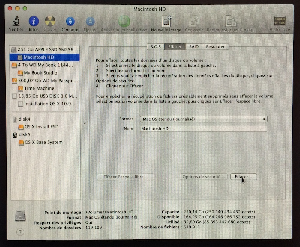
Task: Click the Effacer… button
Action: pos(244,177)
